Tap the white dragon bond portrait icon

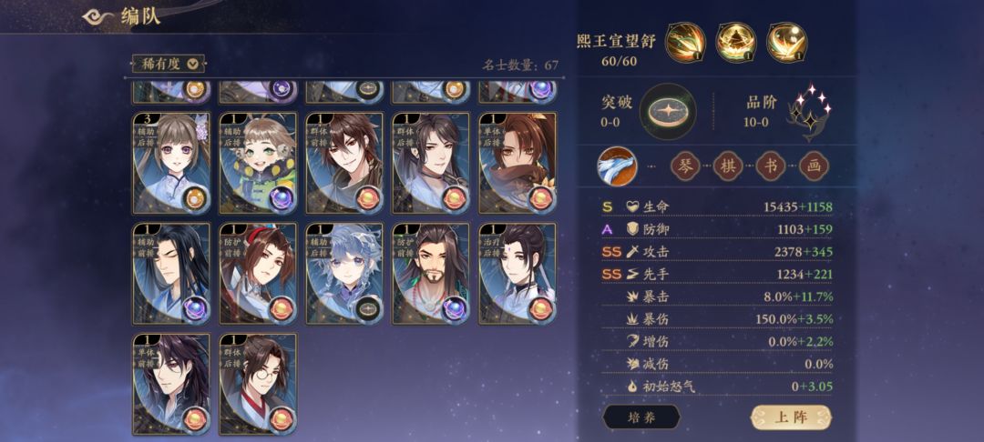pyautogui.click(x=617, y=166)
